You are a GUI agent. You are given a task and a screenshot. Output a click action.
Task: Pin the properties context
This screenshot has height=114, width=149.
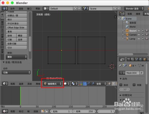120,65
